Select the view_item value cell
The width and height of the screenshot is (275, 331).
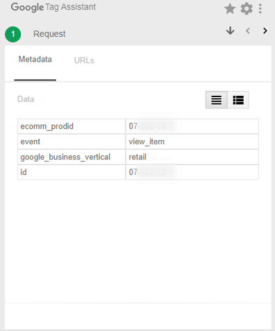[192, 142]
